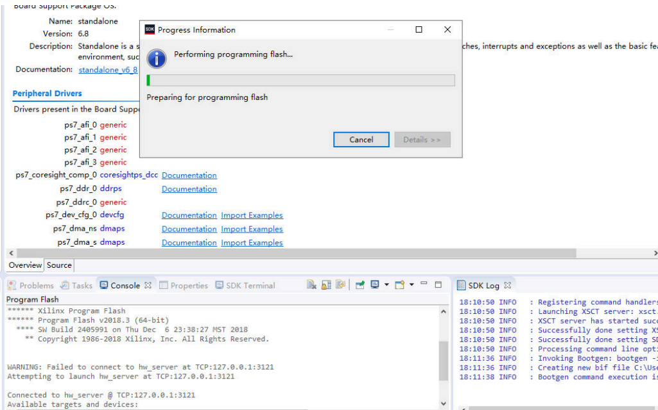Pin the console view
Screen dimensions: 658x410
tap(360, 285)
